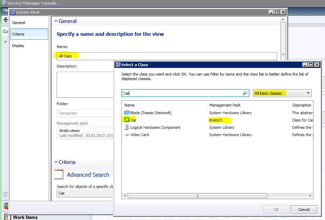Switch to the General tab

19,23
